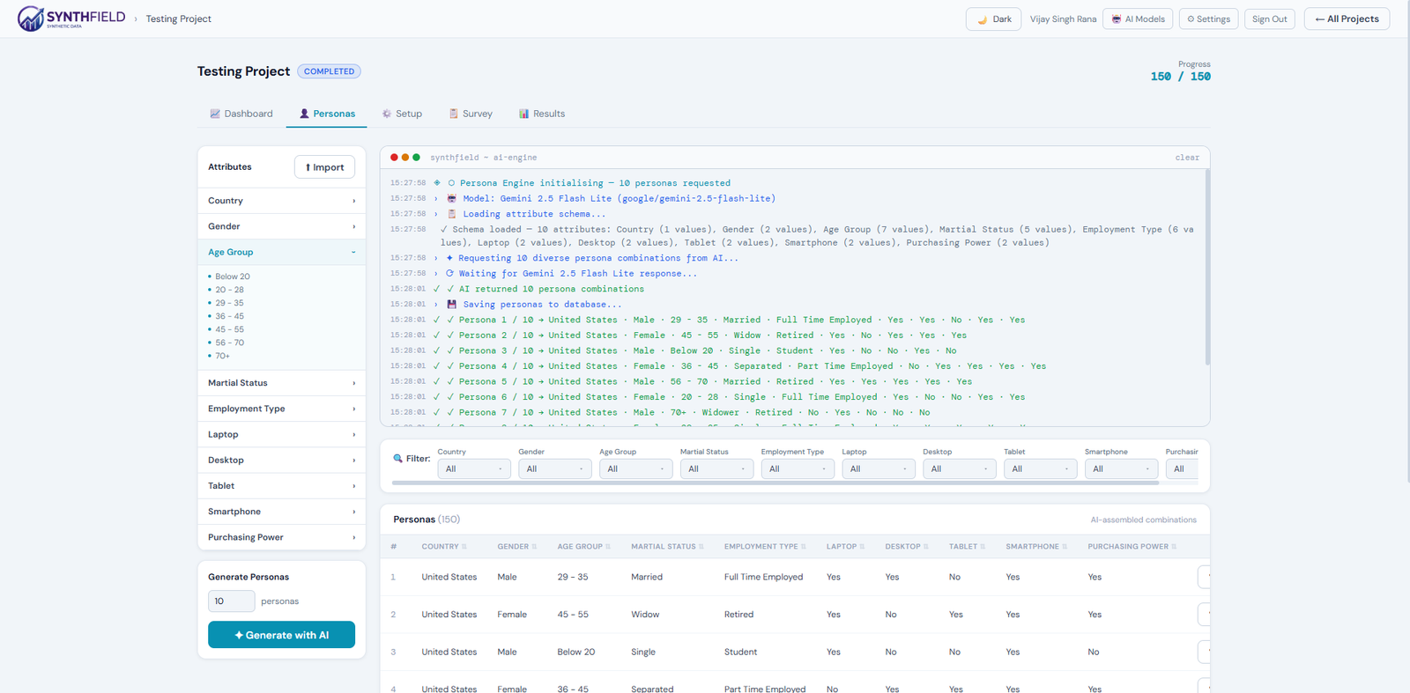Expand the Employment Type attribute

point(281,409)
